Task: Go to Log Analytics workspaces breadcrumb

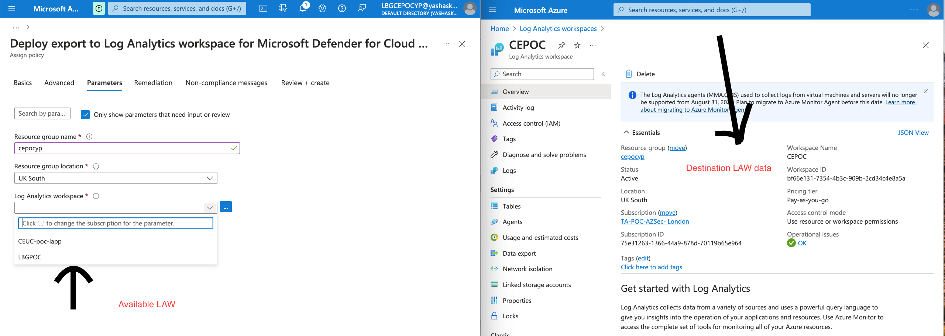Action: pos(558,29)
